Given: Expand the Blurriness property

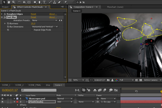Looking at the screenshot, I should point(5,23).
